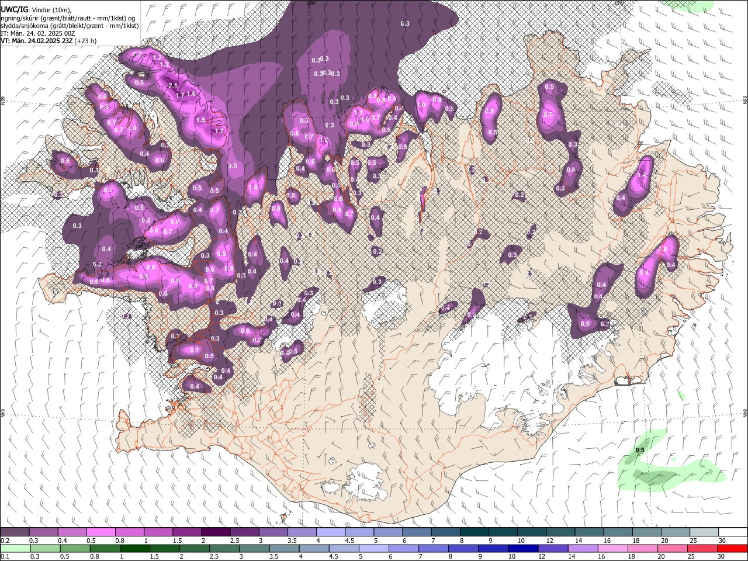
Task: Click the '64N' latitude label on right edge
Action: click(745, 413)
